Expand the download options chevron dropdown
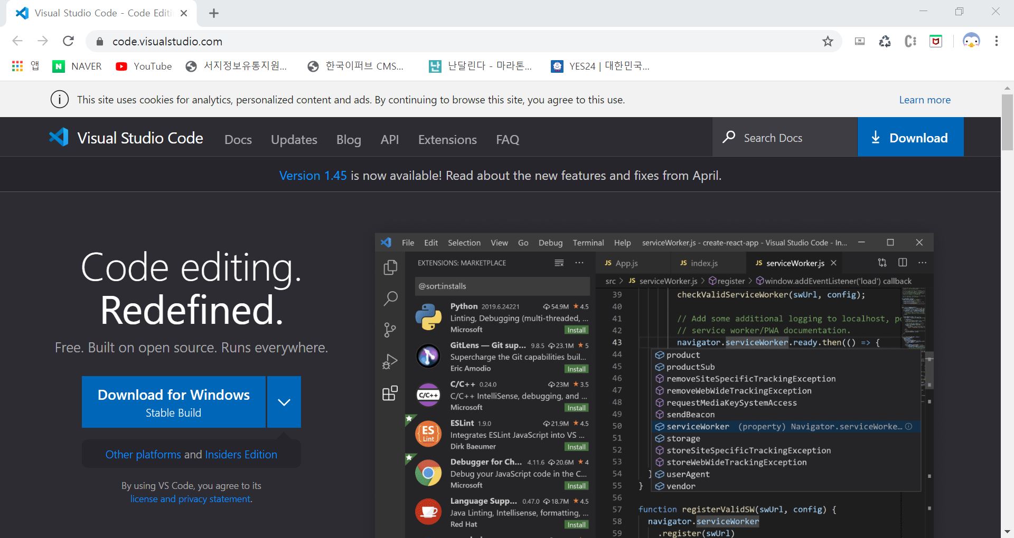 click(x=284, y=402)
